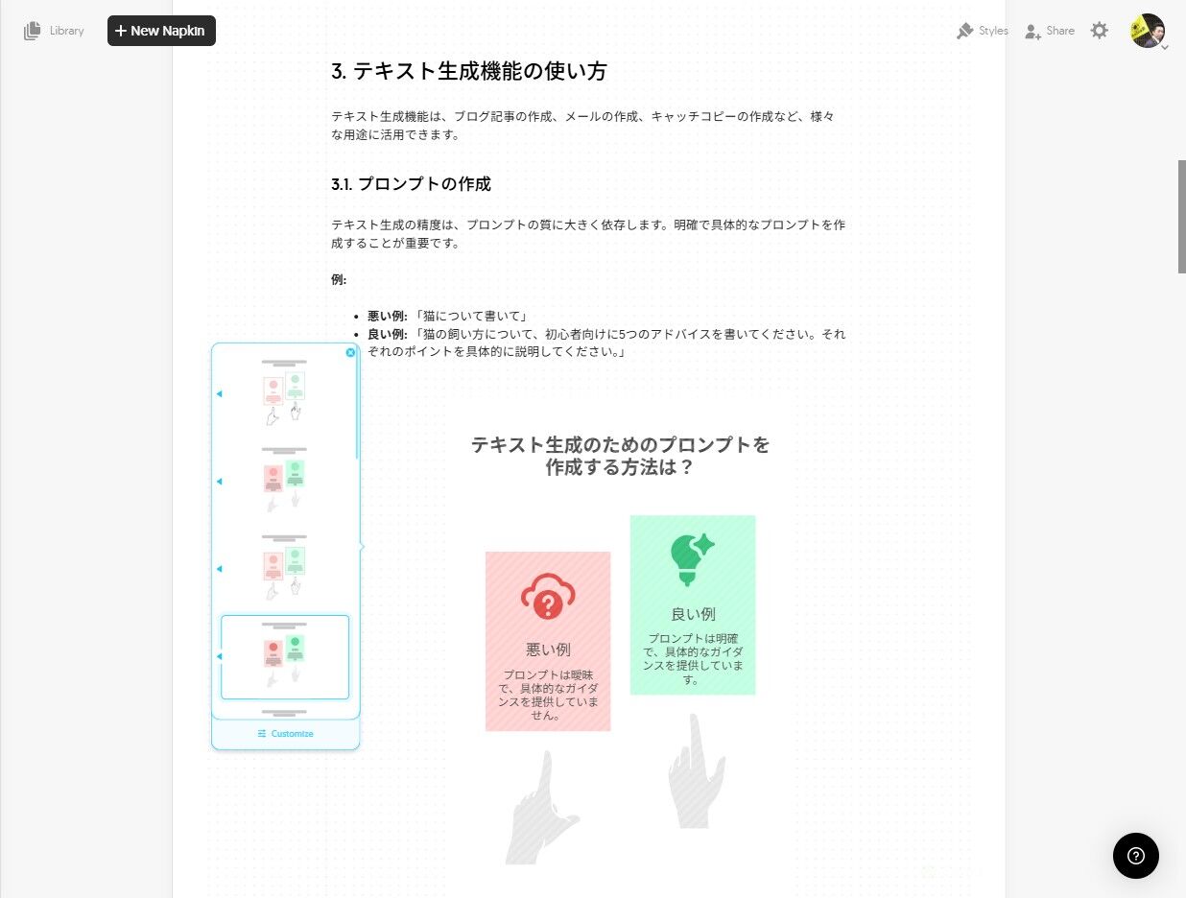Click the paragraph starting テキスト生成の精度は

click(x=588, y=234)
